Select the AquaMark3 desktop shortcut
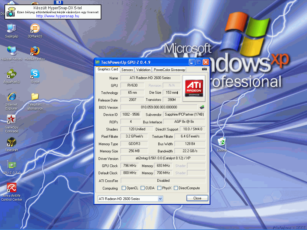Viewport: 307px width, 230px height. tap(12, 76)
